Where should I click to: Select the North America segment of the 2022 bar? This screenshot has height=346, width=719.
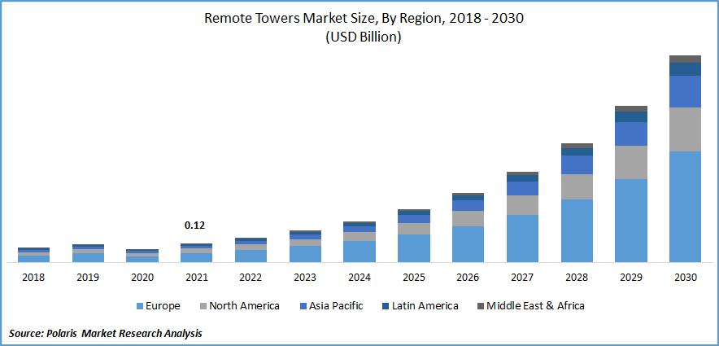[251, 247]
